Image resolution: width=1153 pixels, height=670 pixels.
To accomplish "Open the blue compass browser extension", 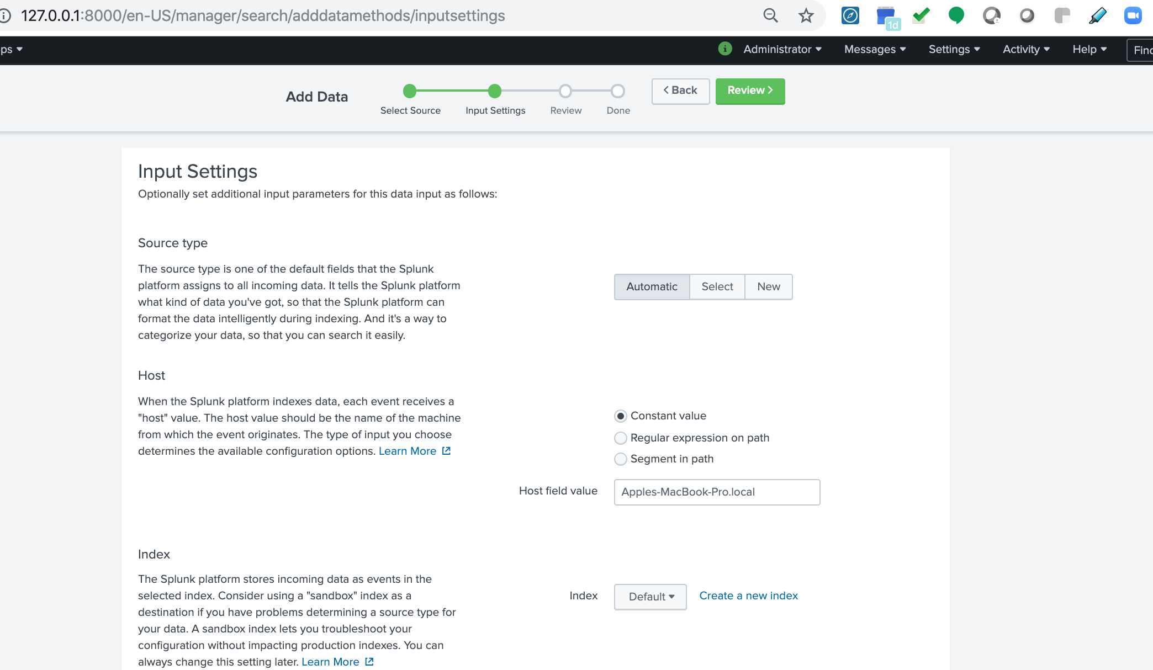I will tap(850, 15).
